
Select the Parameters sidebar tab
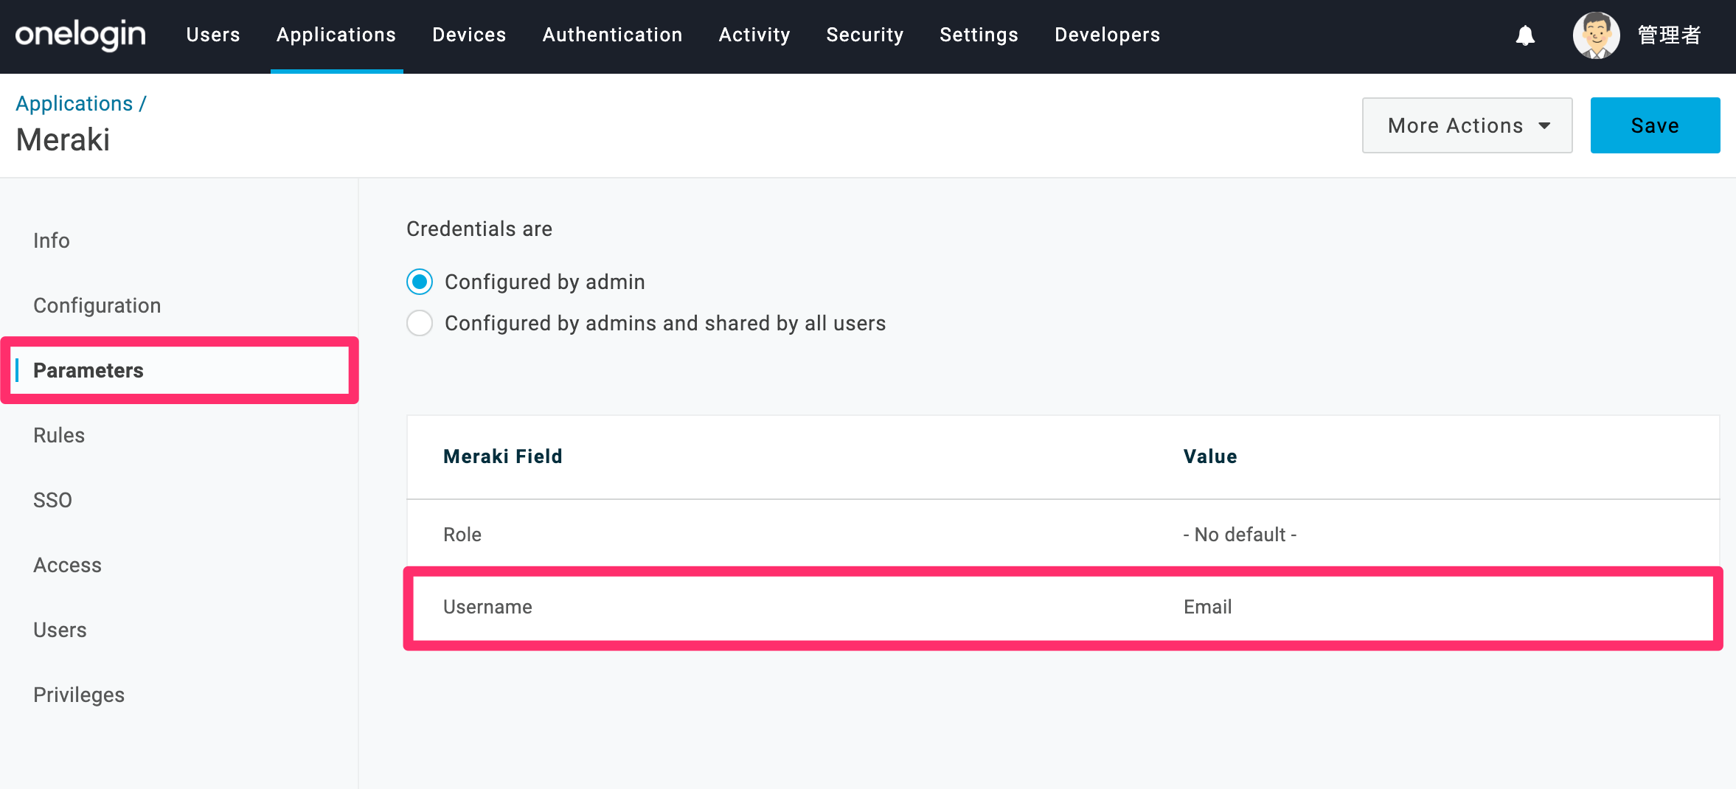pyautogui.click(x=180, y=370)
